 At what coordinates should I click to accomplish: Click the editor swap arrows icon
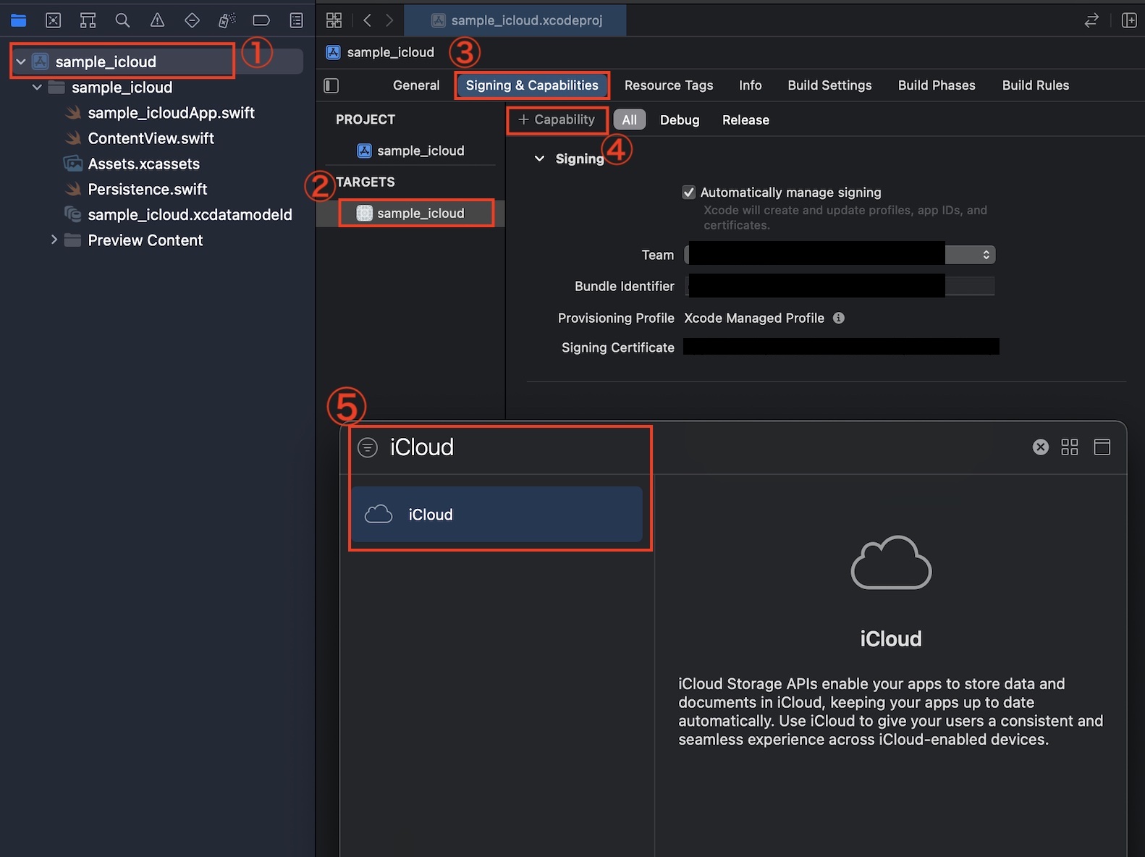pos(1091,20)
